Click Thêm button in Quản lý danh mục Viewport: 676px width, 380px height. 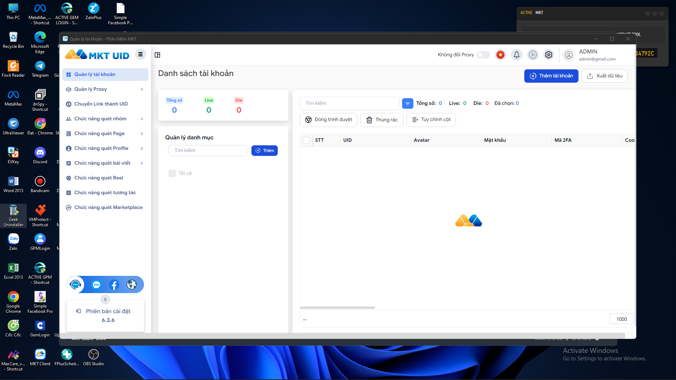(264, 151)
